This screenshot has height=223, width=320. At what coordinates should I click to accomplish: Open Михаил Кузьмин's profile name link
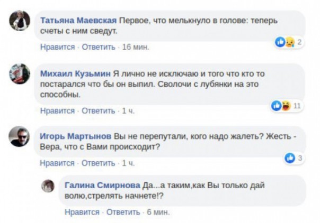click(75, 73)
